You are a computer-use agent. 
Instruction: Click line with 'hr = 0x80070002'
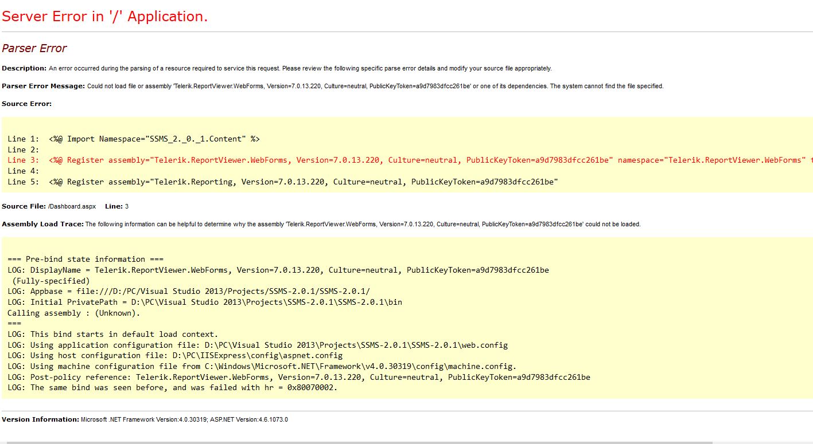click(173, 388)
